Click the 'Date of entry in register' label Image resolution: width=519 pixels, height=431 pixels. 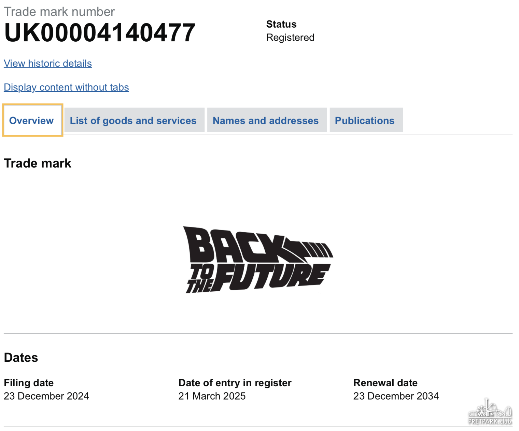[235, 383]
